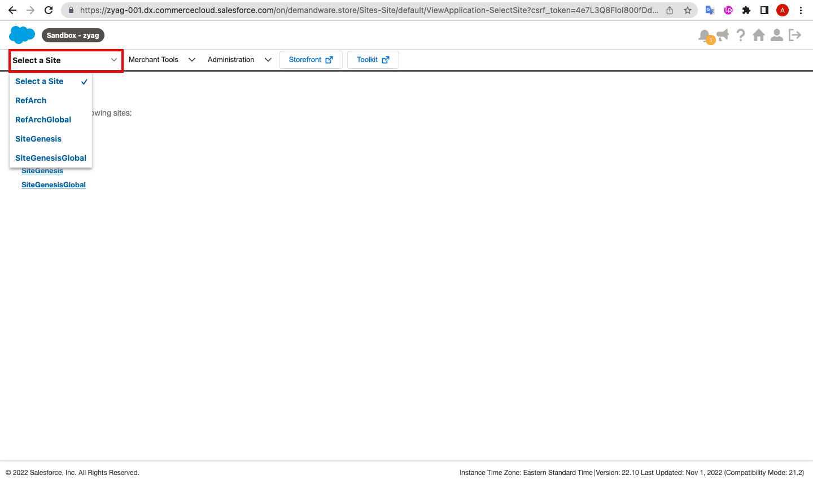Choose RefArchGlobal from the site list
The width and height of the screenshot is (813, 484).
(43, 120)
